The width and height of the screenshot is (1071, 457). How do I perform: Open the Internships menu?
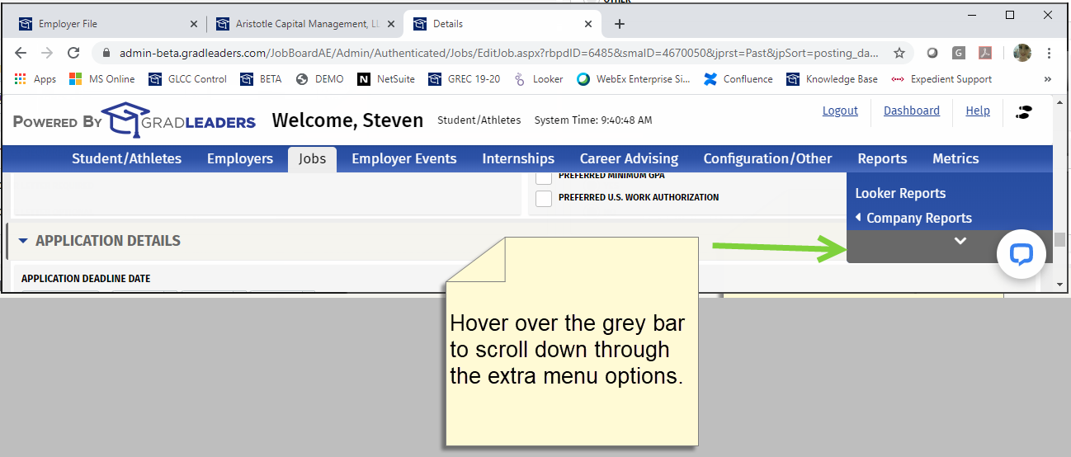click(518, 158)
